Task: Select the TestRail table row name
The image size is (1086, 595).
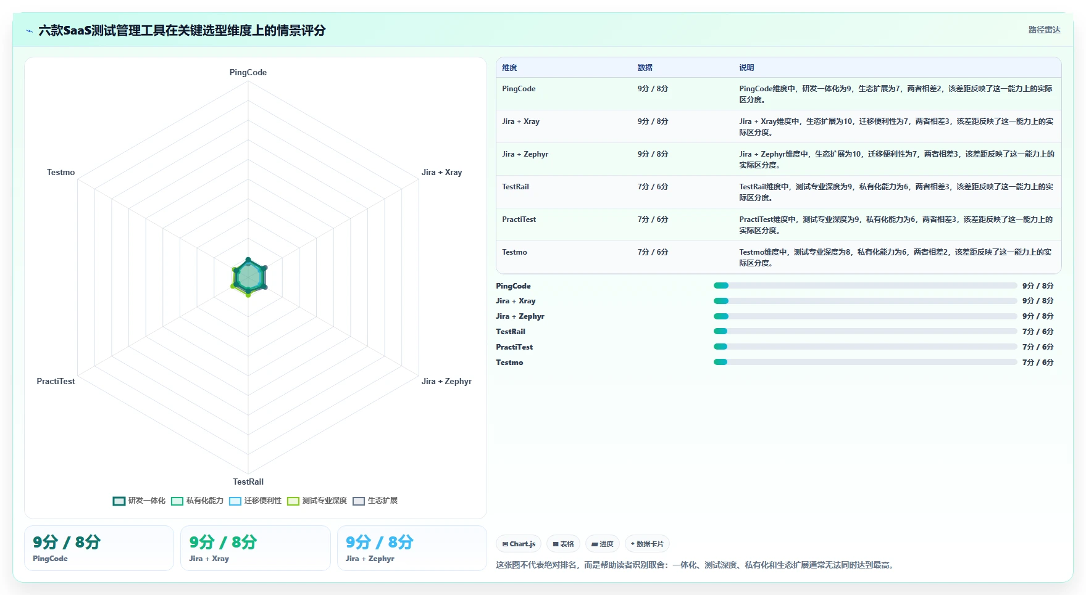Action: [515, 187]
